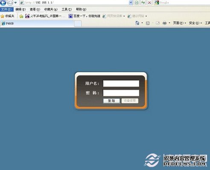Click the Home page icon
Screen dimensions: 210x170
pos(137,23)
